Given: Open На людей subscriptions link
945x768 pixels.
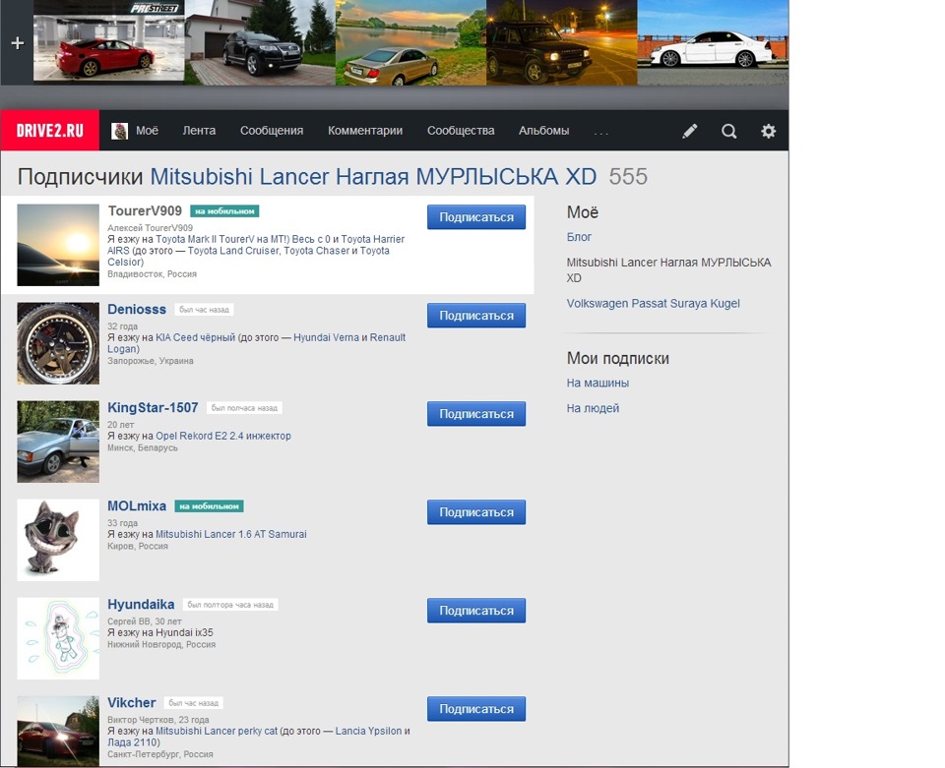Looking at the screenshot, I should [x=593, y=408].
